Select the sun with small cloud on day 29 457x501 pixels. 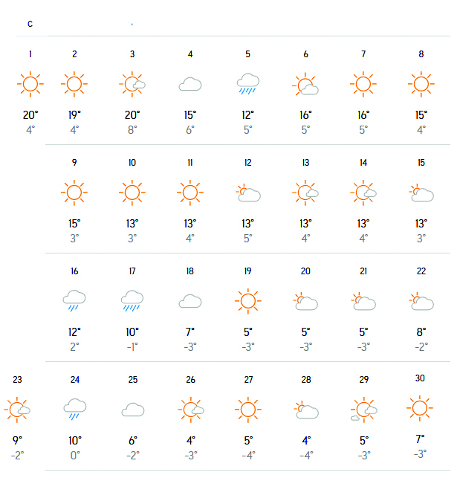pyautogui.click(x=363, y=410)
